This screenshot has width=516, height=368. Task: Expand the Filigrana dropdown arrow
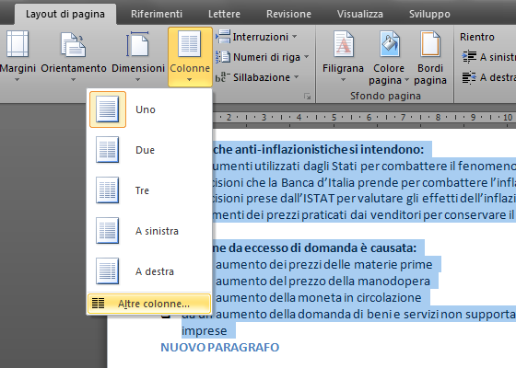pos(343,80)
